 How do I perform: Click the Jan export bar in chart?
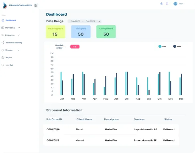61,84
